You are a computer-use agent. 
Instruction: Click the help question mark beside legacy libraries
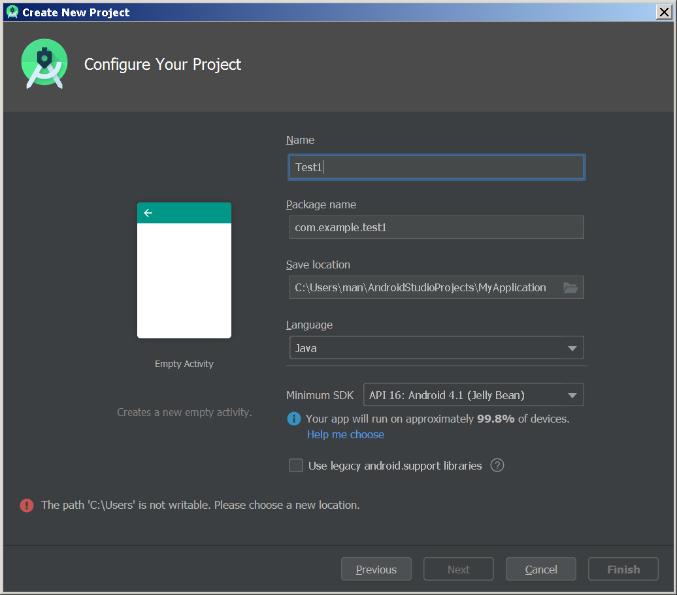(497, 466)
